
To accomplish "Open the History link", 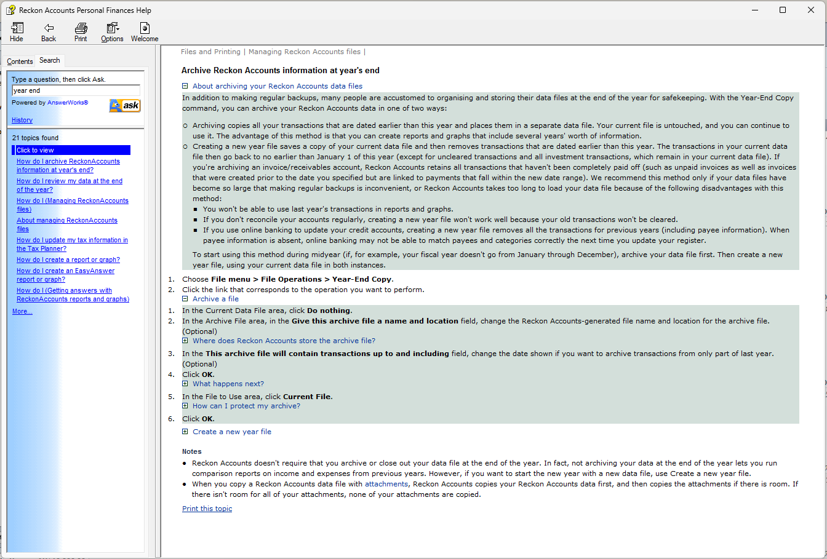I will point(22,120).
